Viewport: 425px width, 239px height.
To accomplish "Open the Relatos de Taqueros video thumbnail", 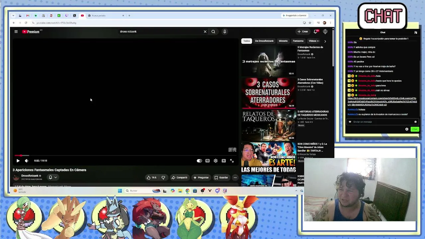I will (x=269, y=125).
